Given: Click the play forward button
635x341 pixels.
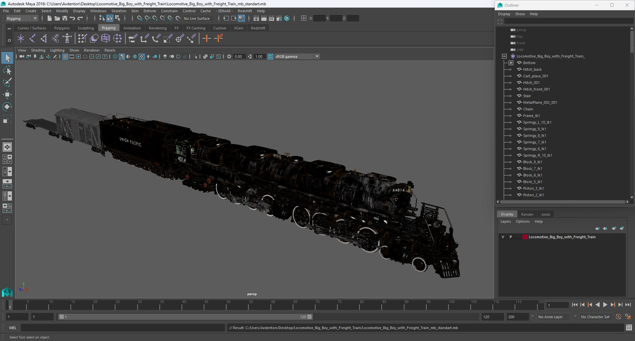Looking at the screenshot, I should coord(605,305).
